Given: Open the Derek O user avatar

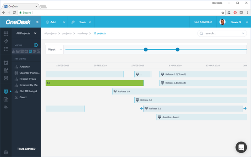Looking at the screenshot, I should [222, 22].
